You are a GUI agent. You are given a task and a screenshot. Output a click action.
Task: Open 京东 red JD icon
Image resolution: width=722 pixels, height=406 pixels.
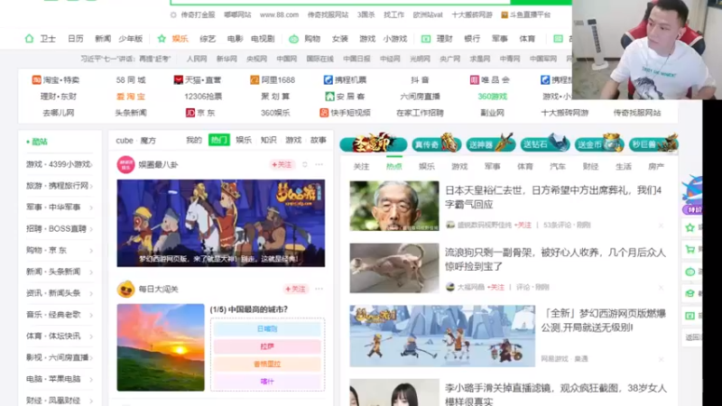click(190, 113)
